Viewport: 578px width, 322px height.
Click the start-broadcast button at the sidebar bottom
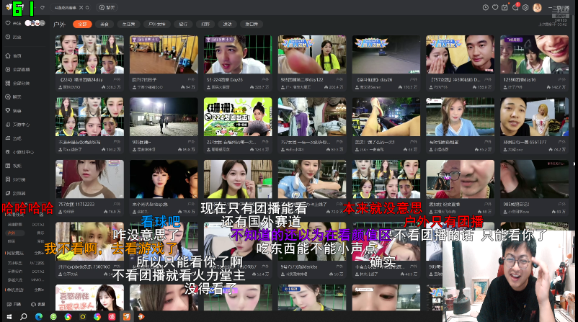coord(14,304)
